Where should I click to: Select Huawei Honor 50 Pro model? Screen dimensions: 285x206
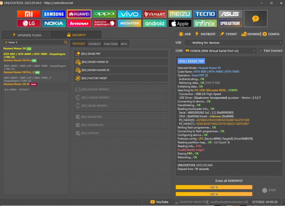36,64
